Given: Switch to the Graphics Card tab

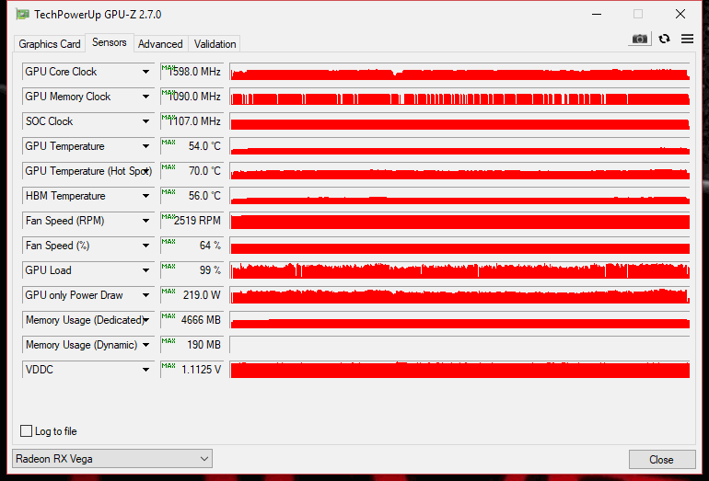Looking at the screenshot, I should point(50,44).
